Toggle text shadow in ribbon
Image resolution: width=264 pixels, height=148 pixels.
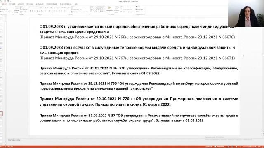tap(37, 11)
